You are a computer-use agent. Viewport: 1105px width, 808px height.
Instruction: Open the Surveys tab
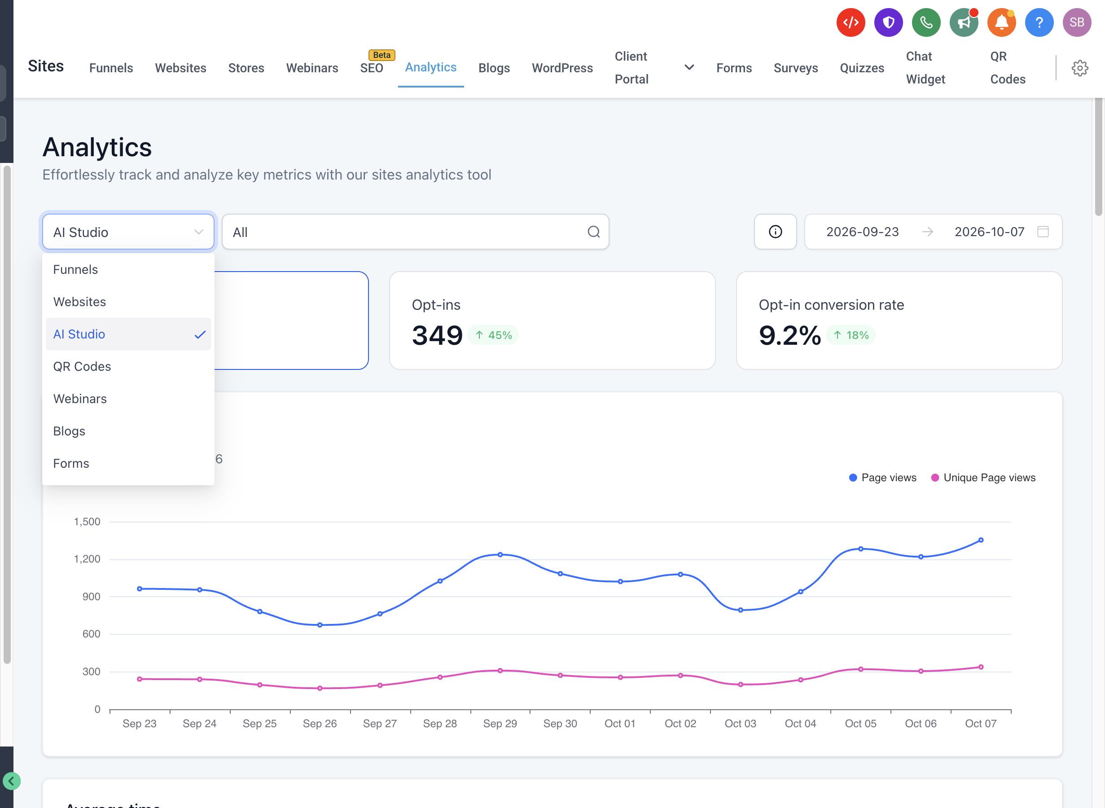pyautogui.click(x=795, y=68)
